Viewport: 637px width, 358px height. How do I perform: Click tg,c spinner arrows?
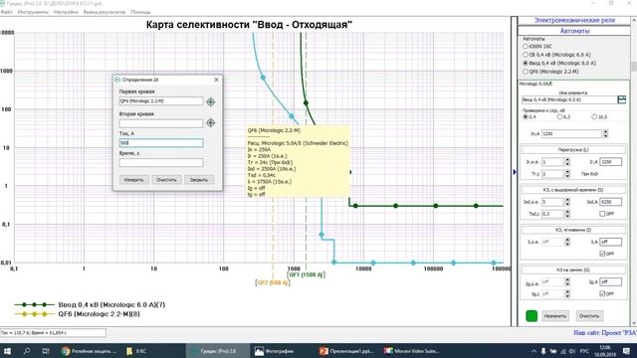567,293
